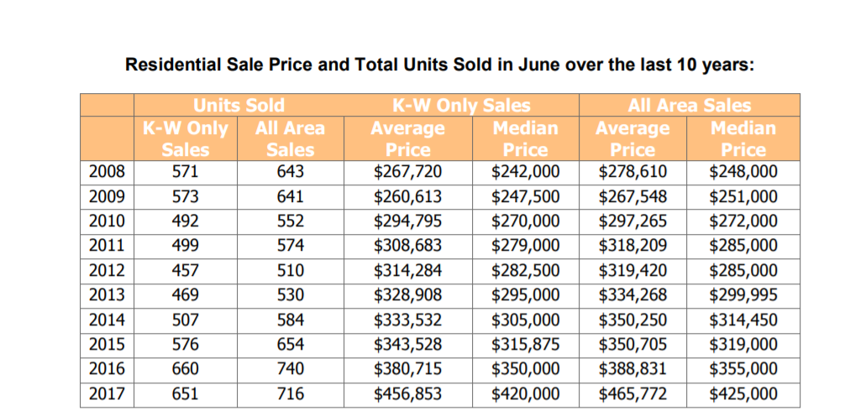Select the $420,000 median price cell
Screen dimensions: 845x416
click(x=525, y=393)
